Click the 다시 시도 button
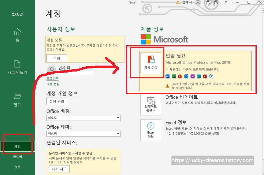The height and width of the screenshot is (175, 264). pyautogui.click(x=59, y=169)
